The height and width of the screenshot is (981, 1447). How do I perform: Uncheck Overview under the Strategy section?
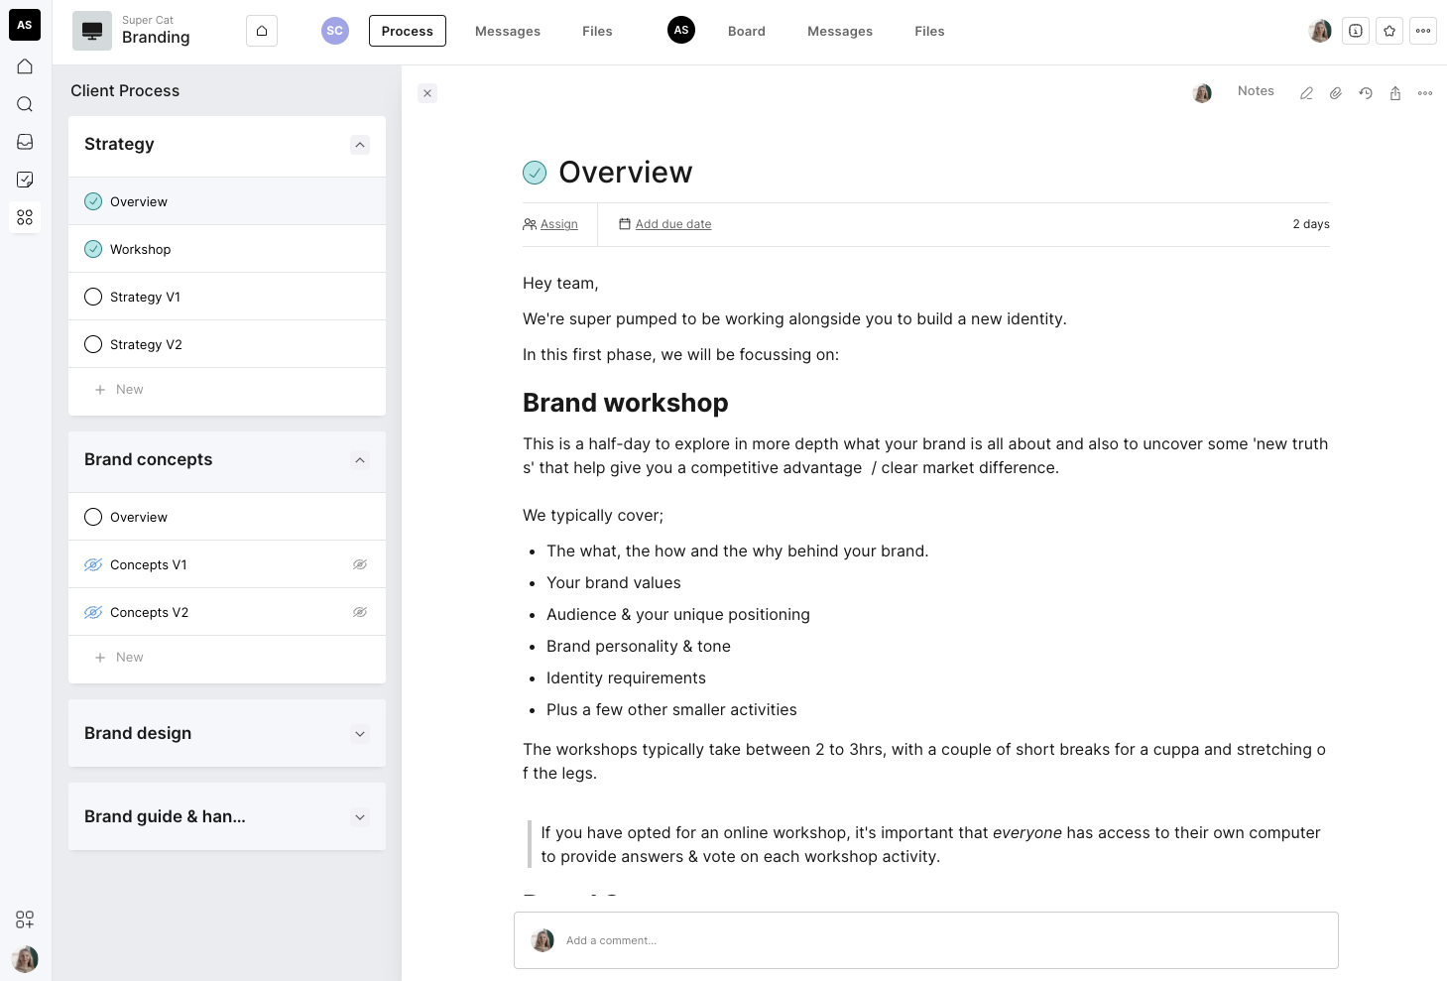point(93,201)
